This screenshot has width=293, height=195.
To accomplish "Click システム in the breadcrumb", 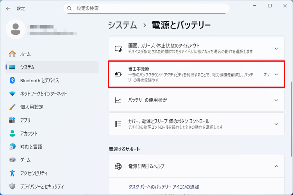I will [x=123, y=25].
